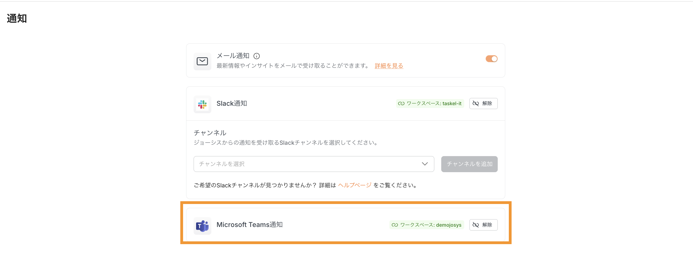
Task: Disable the メール通知 toggle switch
Action: click(491, 59)
